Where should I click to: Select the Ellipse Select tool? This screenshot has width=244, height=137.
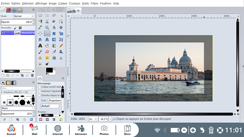click(47, 15)
